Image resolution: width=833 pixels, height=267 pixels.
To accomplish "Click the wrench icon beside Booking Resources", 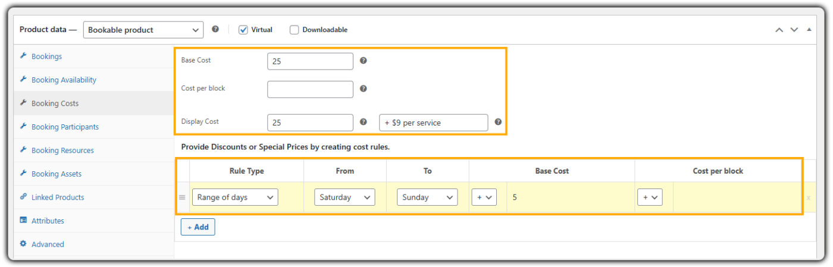I will pos(23,150).
